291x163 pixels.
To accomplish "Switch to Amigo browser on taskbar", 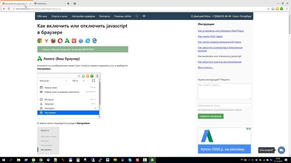I will pos(152,160).
